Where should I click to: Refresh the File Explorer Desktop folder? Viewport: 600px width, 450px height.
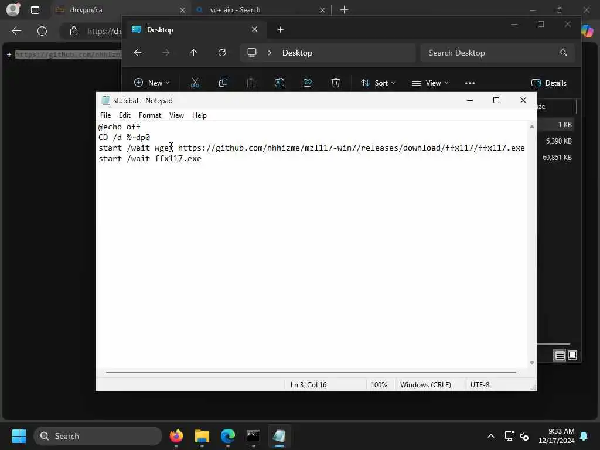[222, 53]
